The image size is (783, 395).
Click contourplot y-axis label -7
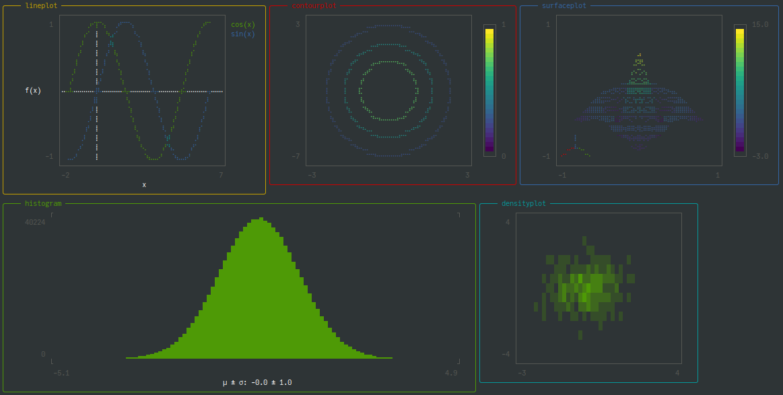tap(296, 156)
